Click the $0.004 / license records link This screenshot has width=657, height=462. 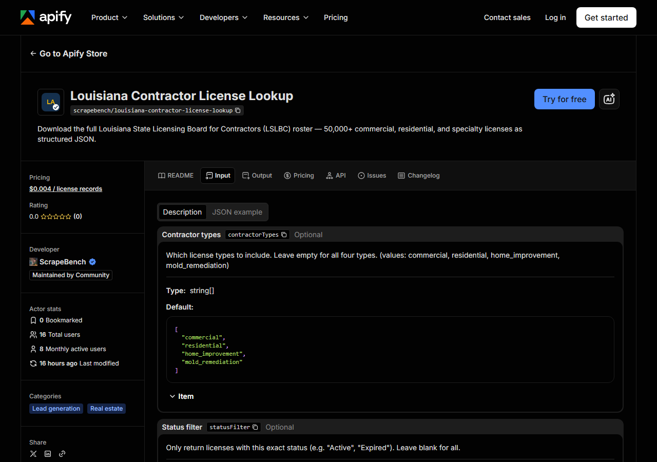[x=66, y=189]
